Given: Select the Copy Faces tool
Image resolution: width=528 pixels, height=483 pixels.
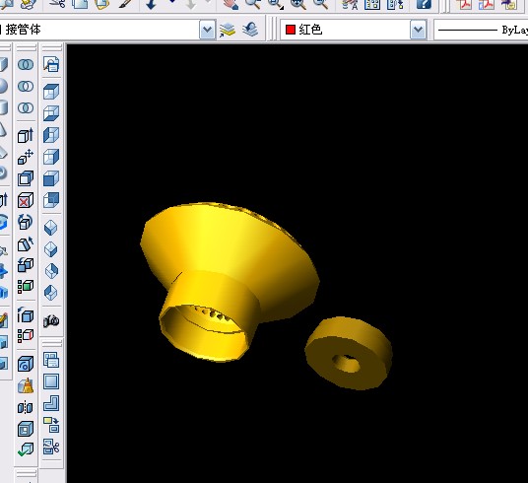Looking at the screenshot, I should point(26,265).
